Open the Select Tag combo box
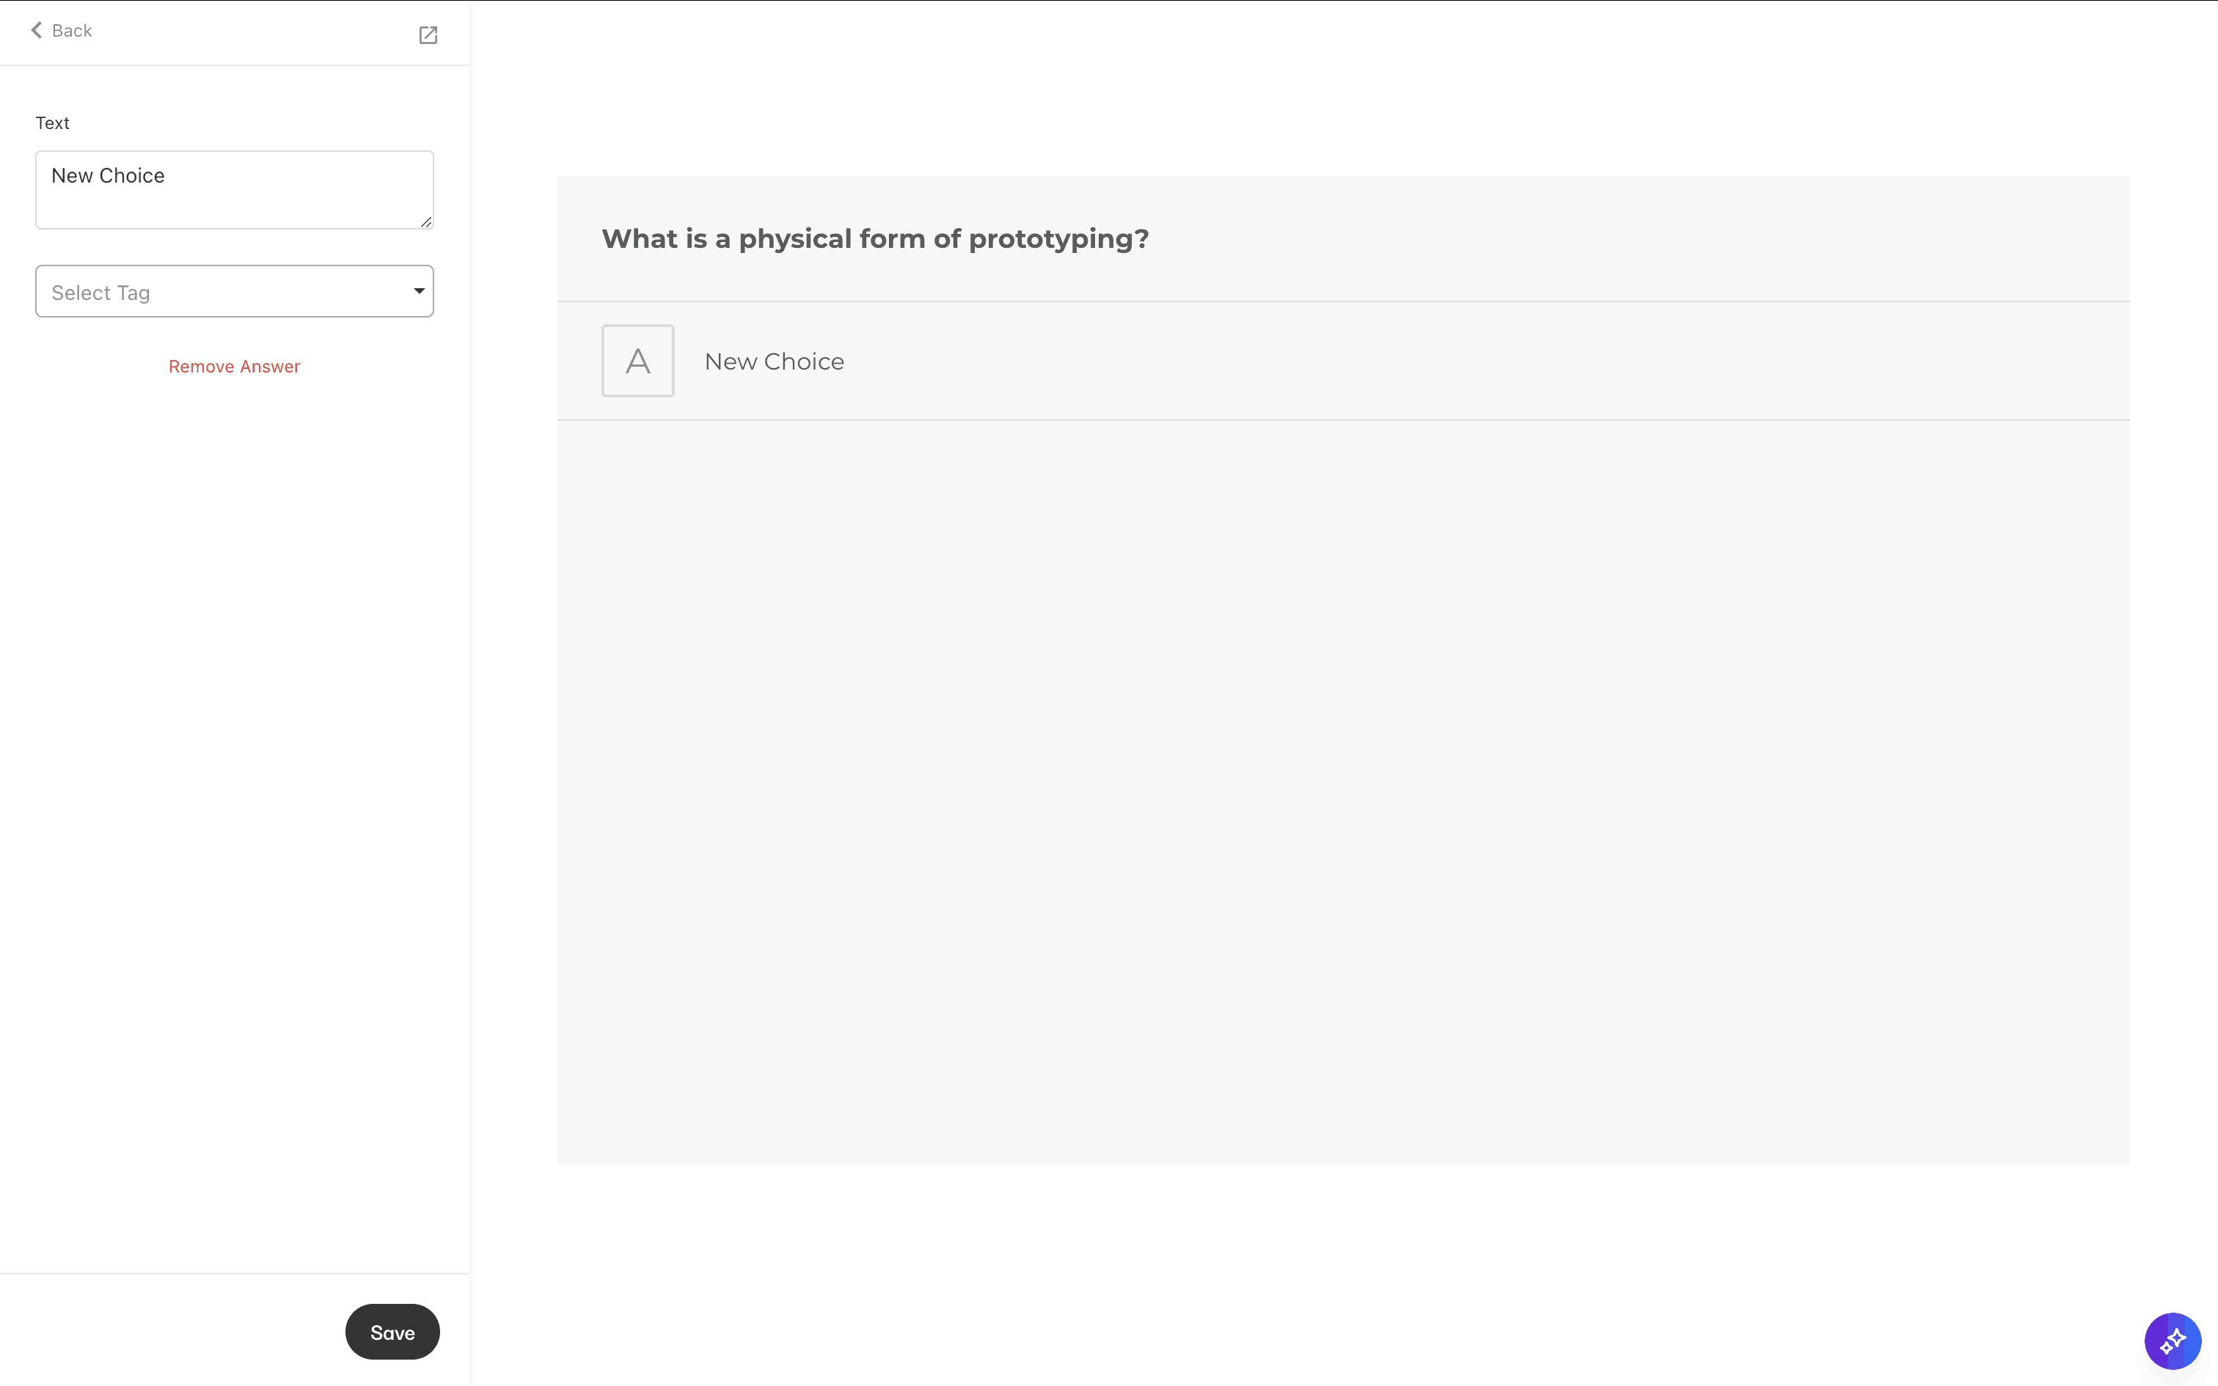The width and height of the screenshot is (2218, 1386). coord(235,292)
